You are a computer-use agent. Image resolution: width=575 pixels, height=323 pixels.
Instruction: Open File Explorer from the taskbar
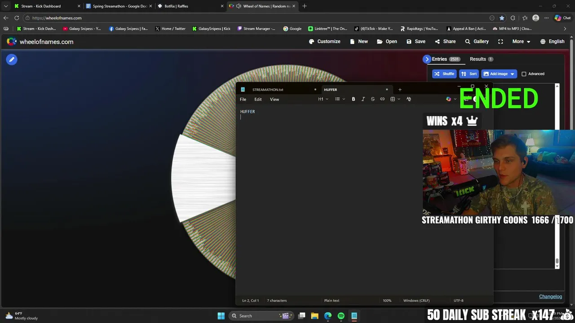pyautogui.click(x=314, y=316)
